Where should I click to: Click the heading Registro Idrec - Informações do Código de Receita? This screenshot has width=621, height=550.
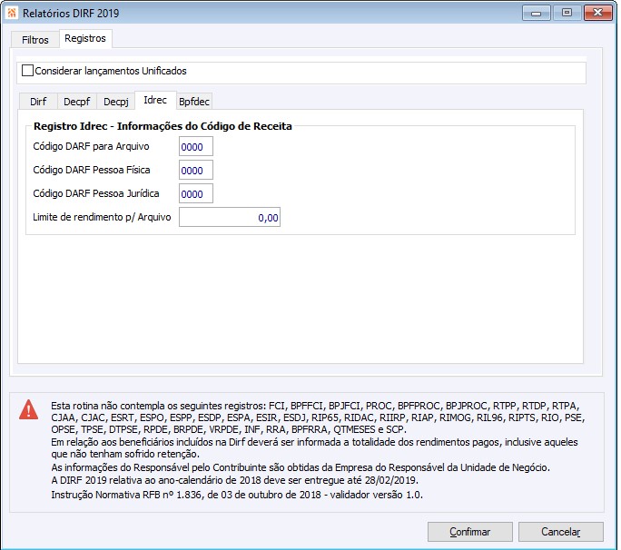(x=163, y=126)
